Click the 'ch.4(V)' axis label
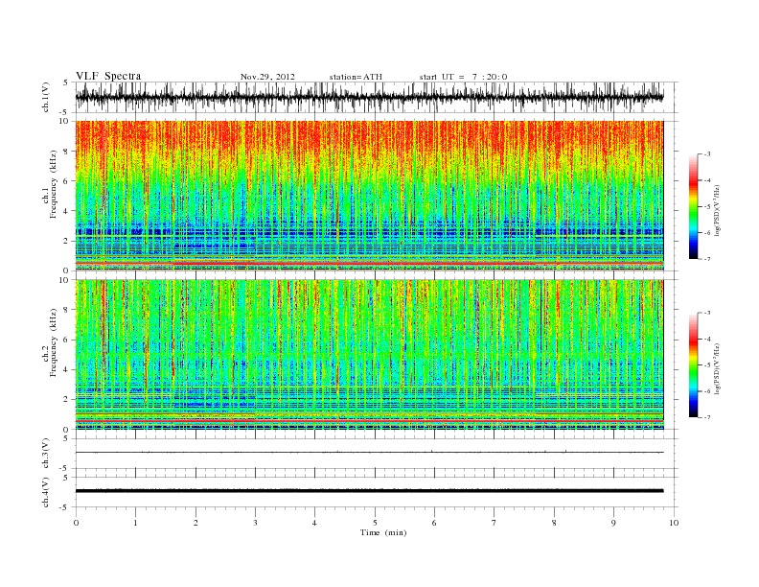 coord(46,492)
